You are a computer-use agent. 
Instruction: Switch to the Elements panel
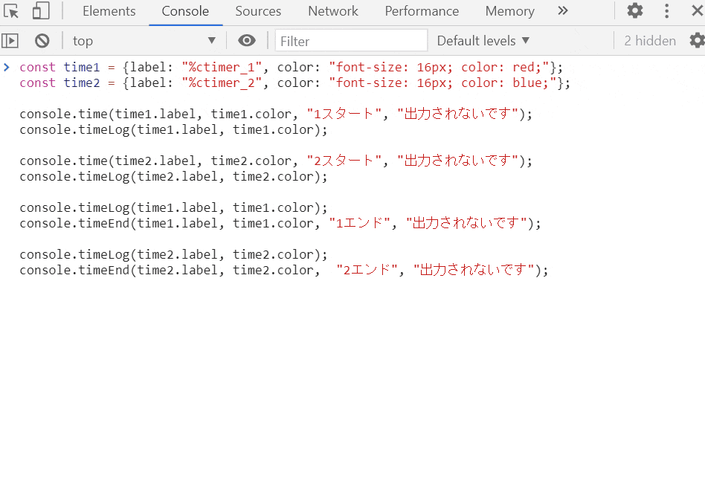[109, 11]
